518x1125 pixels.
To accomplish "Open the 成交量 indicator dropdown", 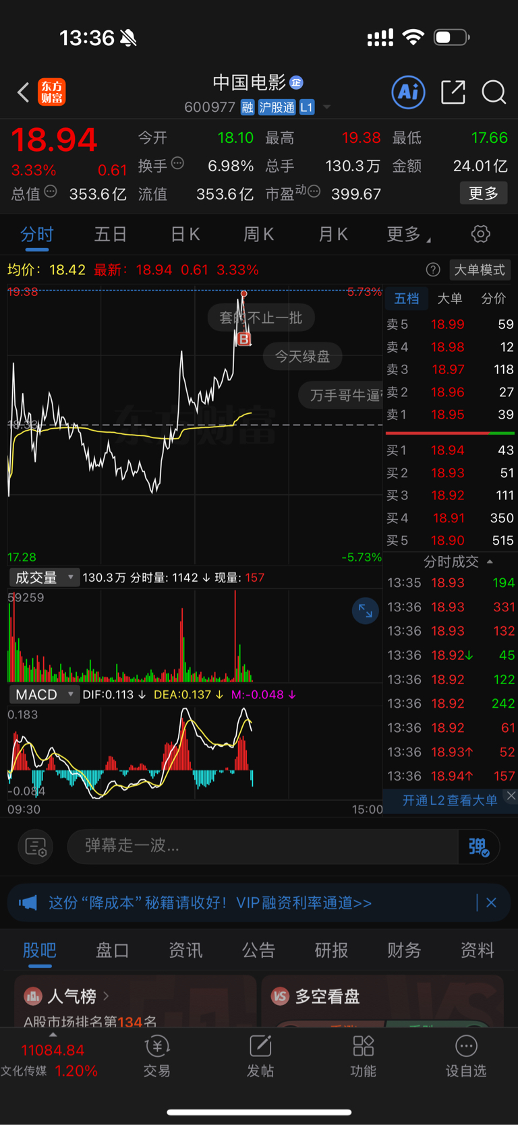I will [x=44, y=578].
